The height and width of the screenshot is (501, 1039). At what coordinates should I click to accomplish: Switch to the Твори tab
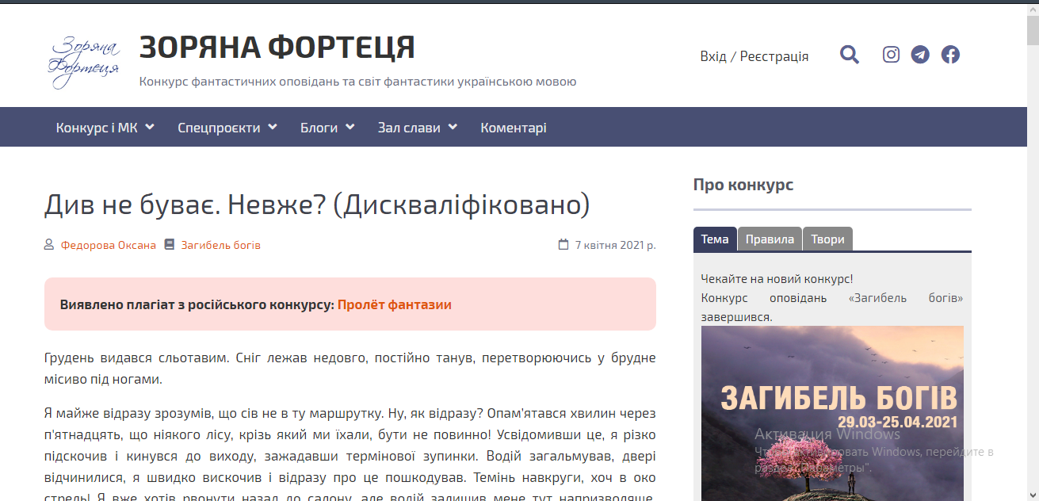(x=827, y=239)
